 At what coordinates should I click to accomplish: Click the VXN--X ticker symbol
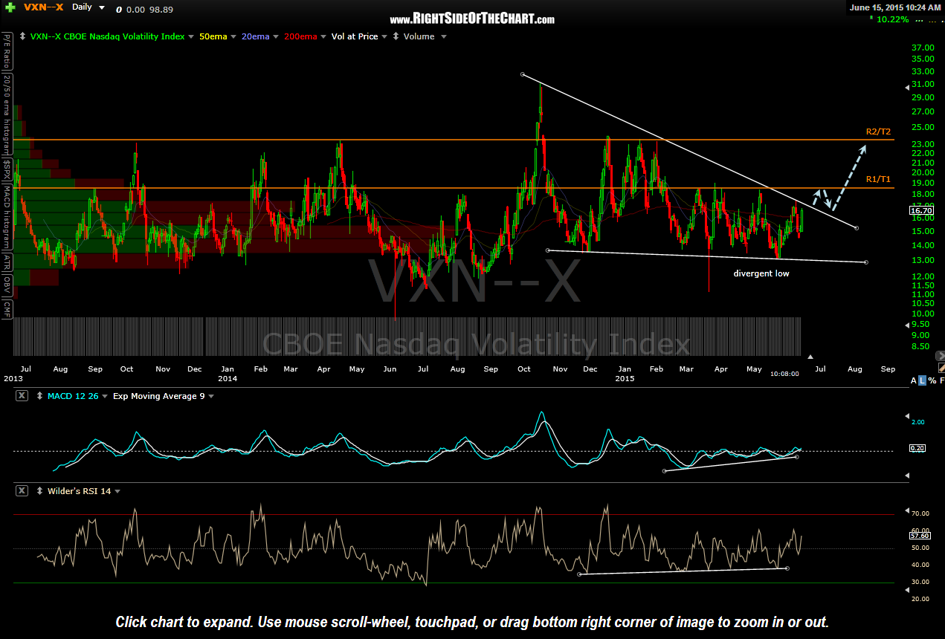[42, 7]
